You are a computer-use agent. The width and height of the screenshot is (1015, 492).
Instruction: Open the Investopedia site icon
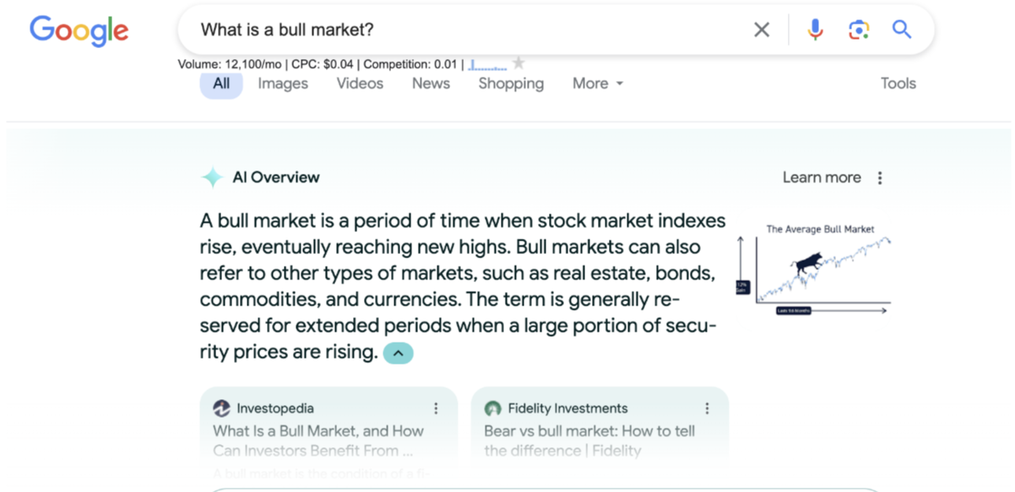pos(221,408)
